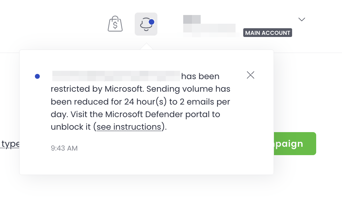Screen dimensions: 342x198
Task: Click the restricted by Microsoft message line
Action: pos(97,89)
